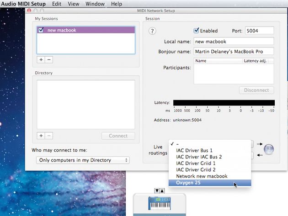Open the session help question mark
Screen dimensions: 288x216
pyautogui.click(x=152, y=31)
